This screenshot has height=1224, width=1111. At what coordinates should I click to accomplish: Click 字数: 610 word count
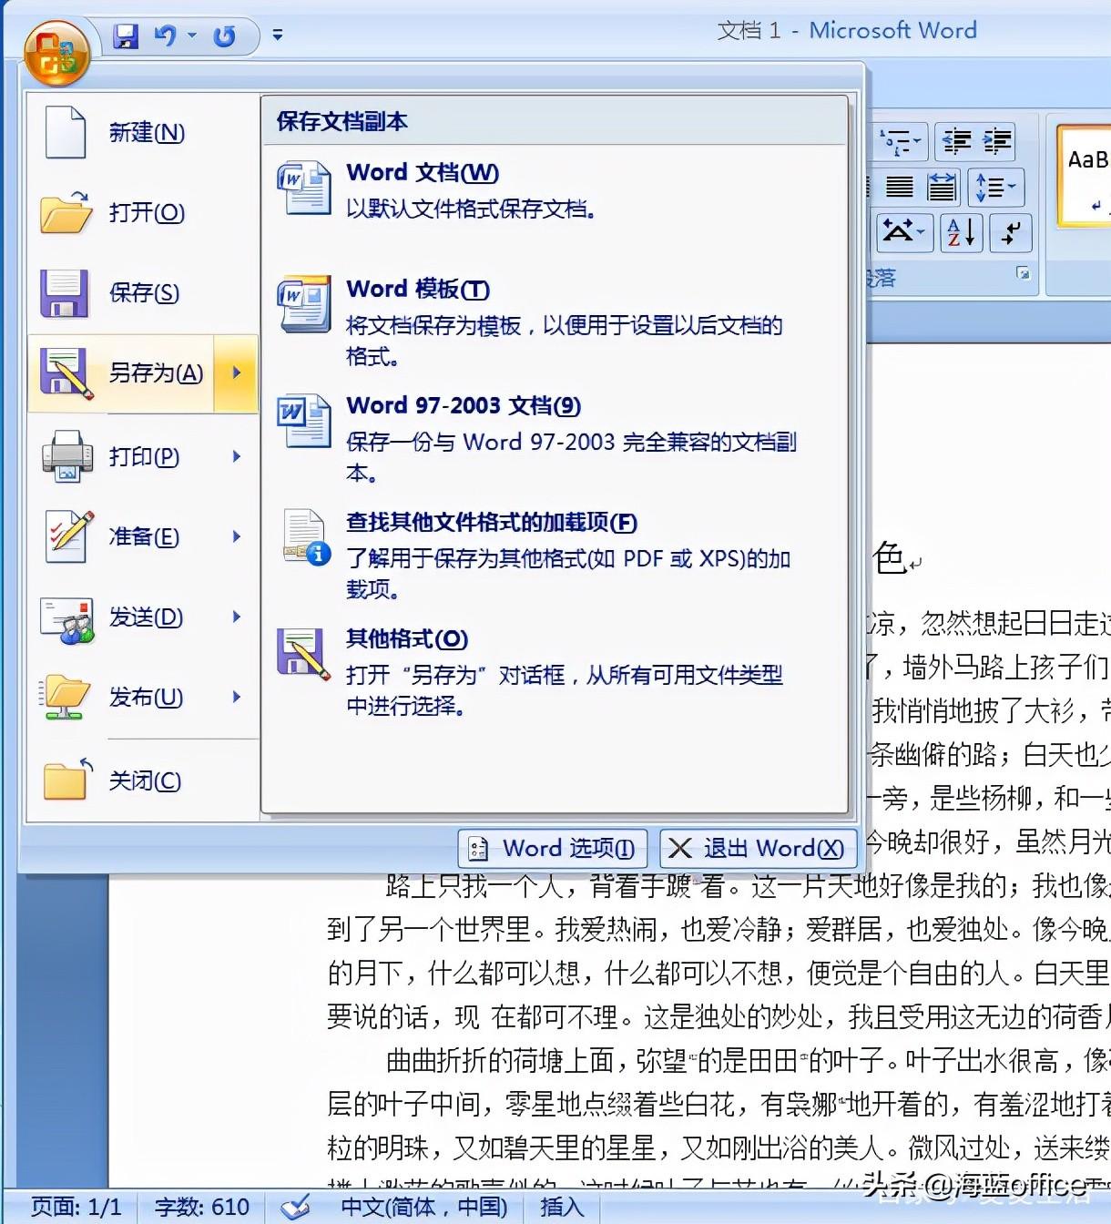tap(201, 1207)
